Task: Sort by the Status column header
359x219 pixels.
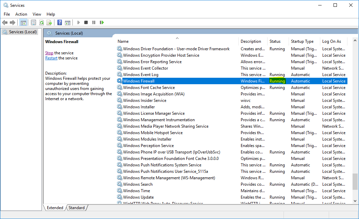Action: click(278, 41)
